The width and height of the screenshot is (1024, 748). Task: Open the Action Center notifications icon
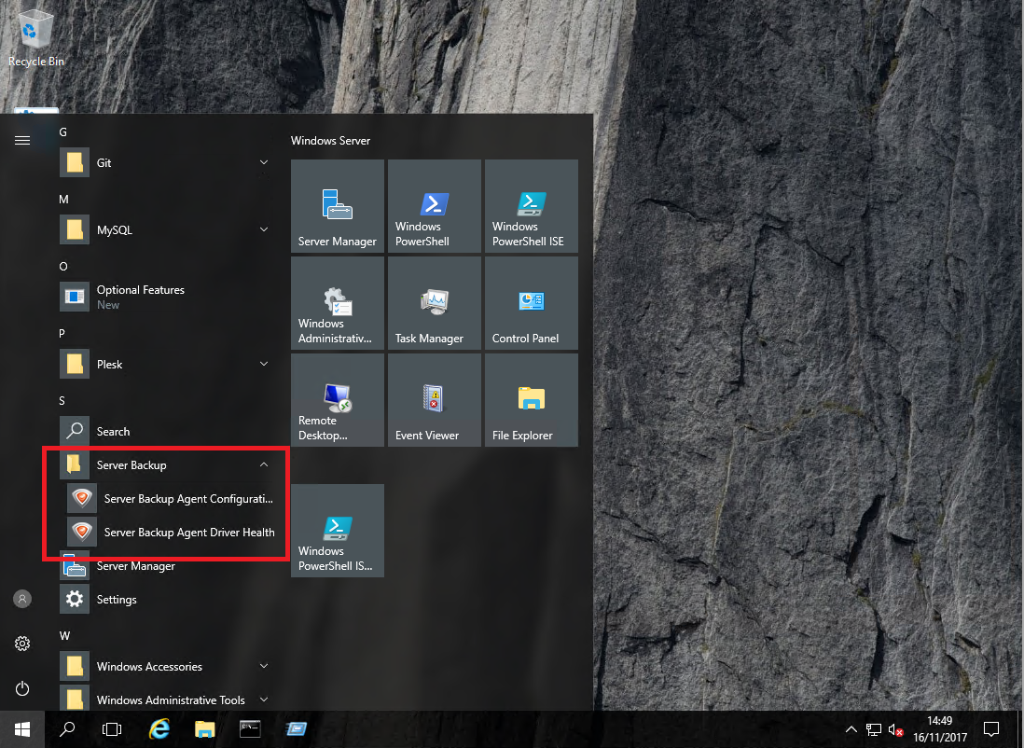coord(990,729)
